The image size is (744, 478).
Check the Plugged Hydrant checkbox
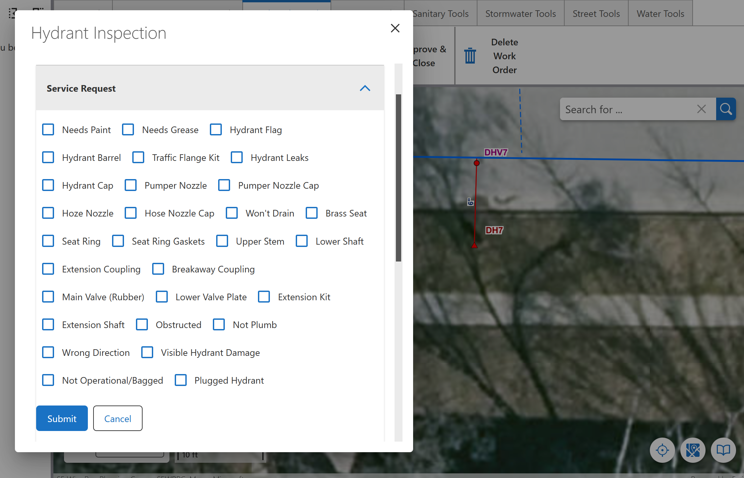coord(181,380)
